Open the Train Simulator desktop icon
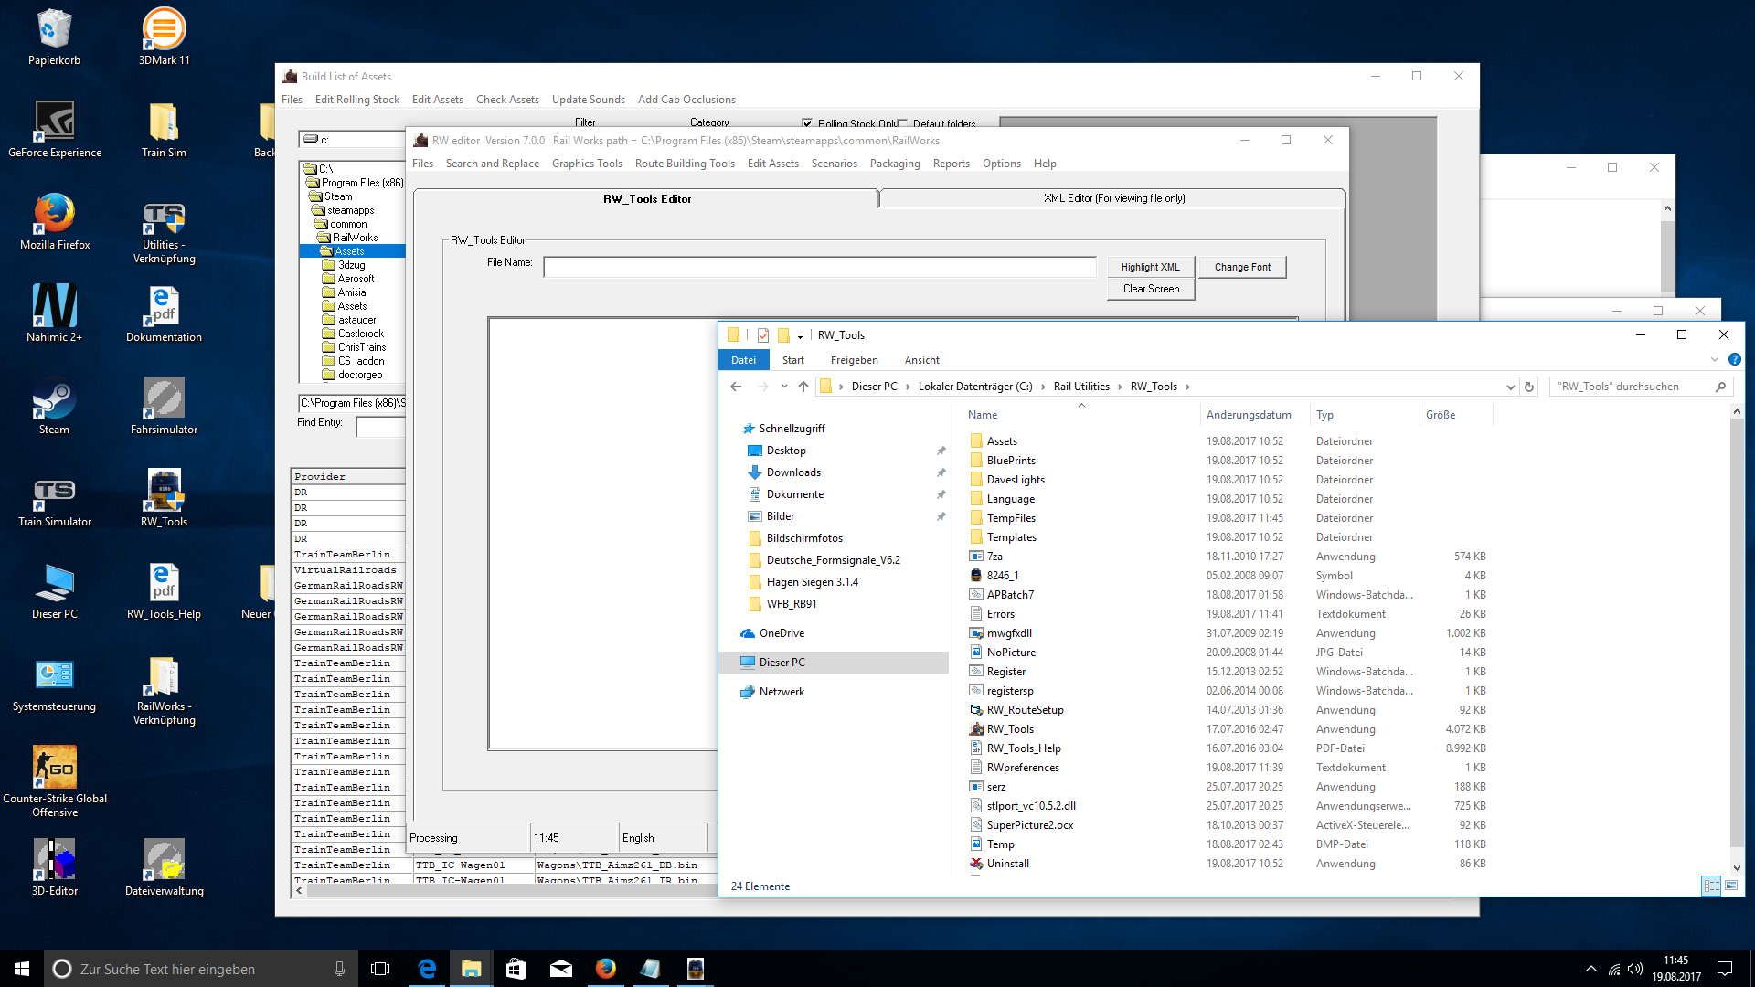Image resolution: width=1755 pixels, height=987 pixels. tap(54, 495)
